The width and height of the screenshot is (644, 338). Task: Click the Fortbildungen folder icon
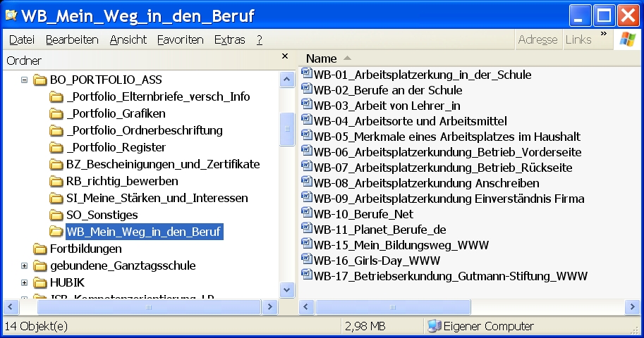pyautogui.click(x=40, y=249)
